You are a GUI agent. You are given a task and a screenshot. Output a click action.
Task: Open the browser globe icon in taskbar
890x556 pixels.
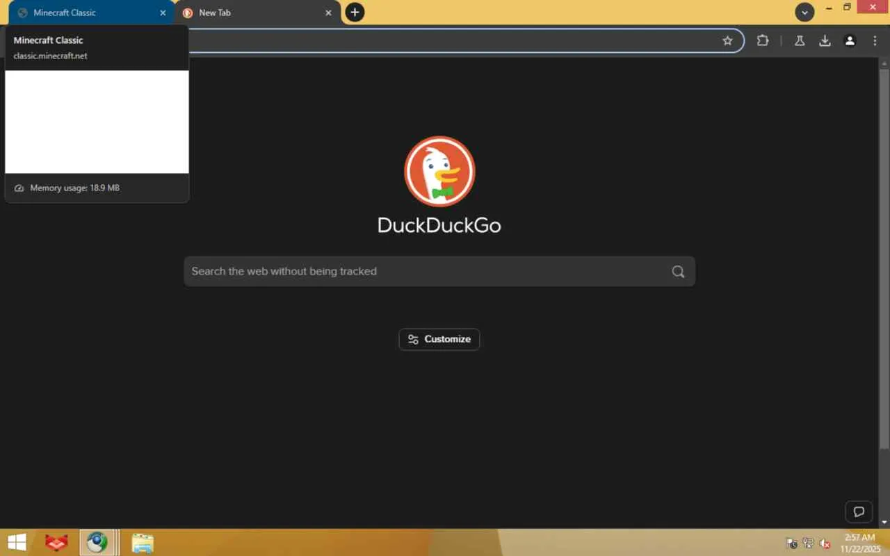[x=97, y=542]
